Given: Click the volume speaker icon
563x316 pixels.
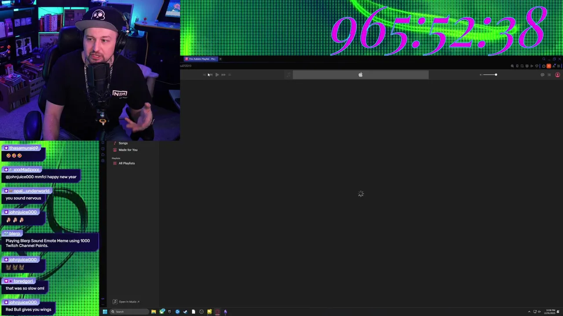Looking at the screenshot, I should [481, 75].
